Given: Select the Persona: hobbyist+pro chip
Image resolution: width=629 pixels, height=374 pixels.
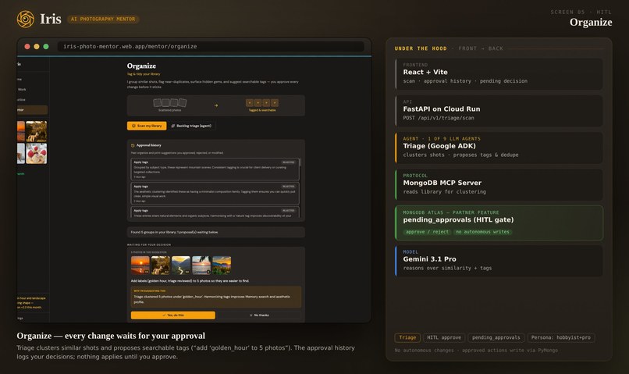Looking at the screenshot, I should click(561, 338).
